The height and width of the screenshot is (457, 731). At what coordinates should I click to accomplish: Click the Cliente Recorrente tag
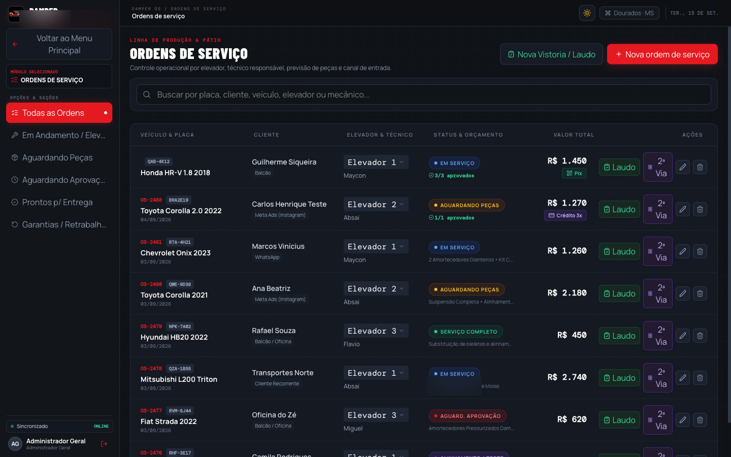pyautogui.click(x=277, y=384)
